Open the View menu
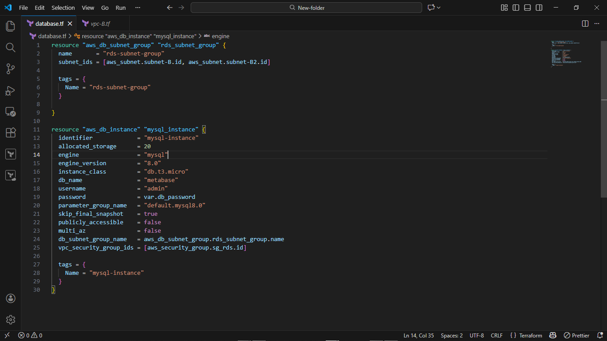This screenshot has width=607, height=341. (88, 8)
